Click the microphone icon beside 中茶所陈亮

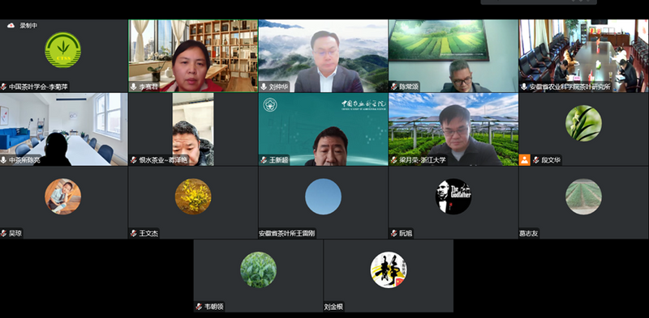(x=3, y=160)
